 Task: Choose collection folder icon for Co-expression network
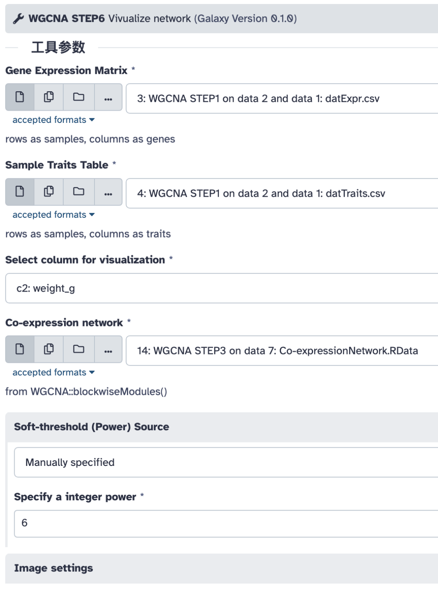[79, 349]
